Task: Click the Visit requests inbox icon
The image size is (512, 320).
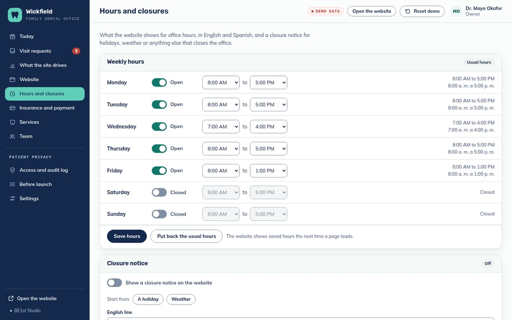Action: [12, 51]
